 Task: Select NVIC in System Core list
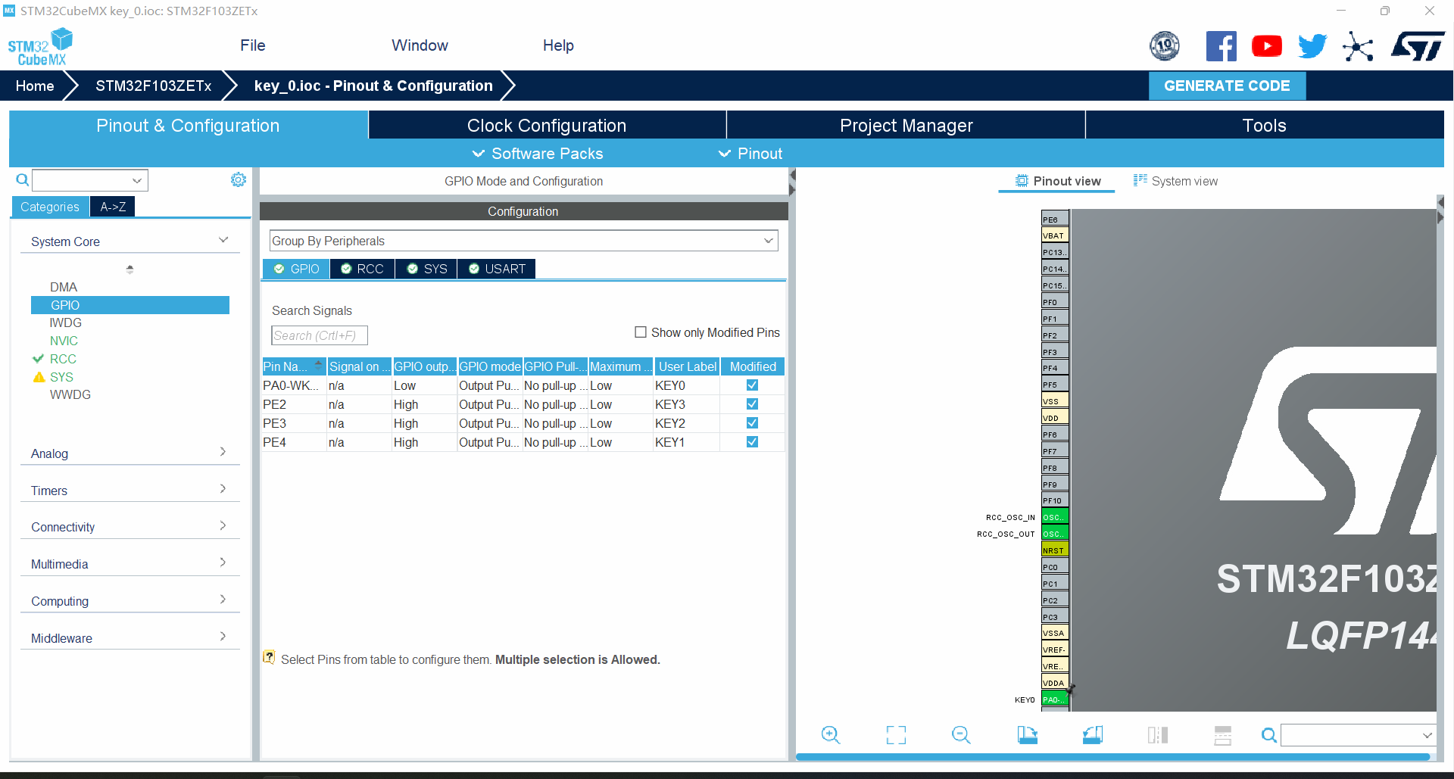click(x=64, y=341)
